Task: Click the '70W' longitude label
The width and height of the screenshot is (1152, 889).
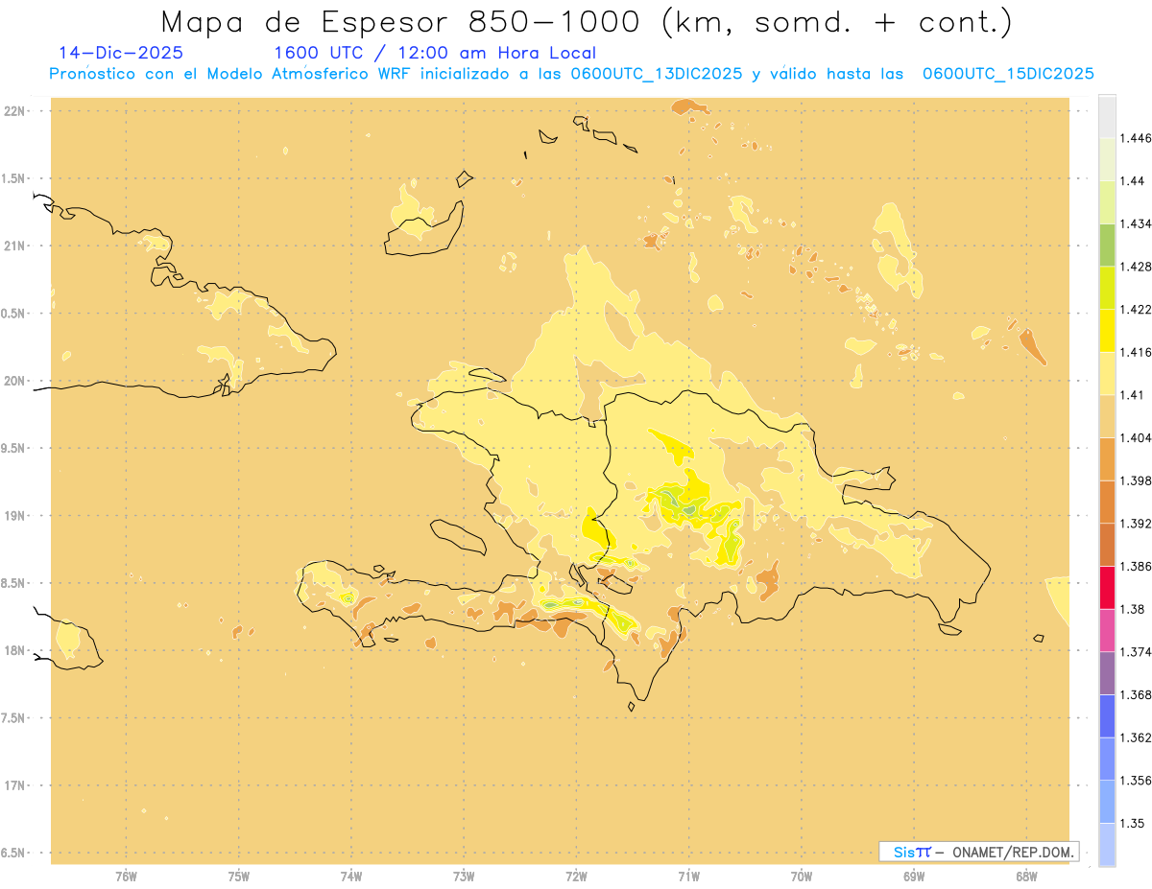Action: pyautogui.click(x=802, y=876)
